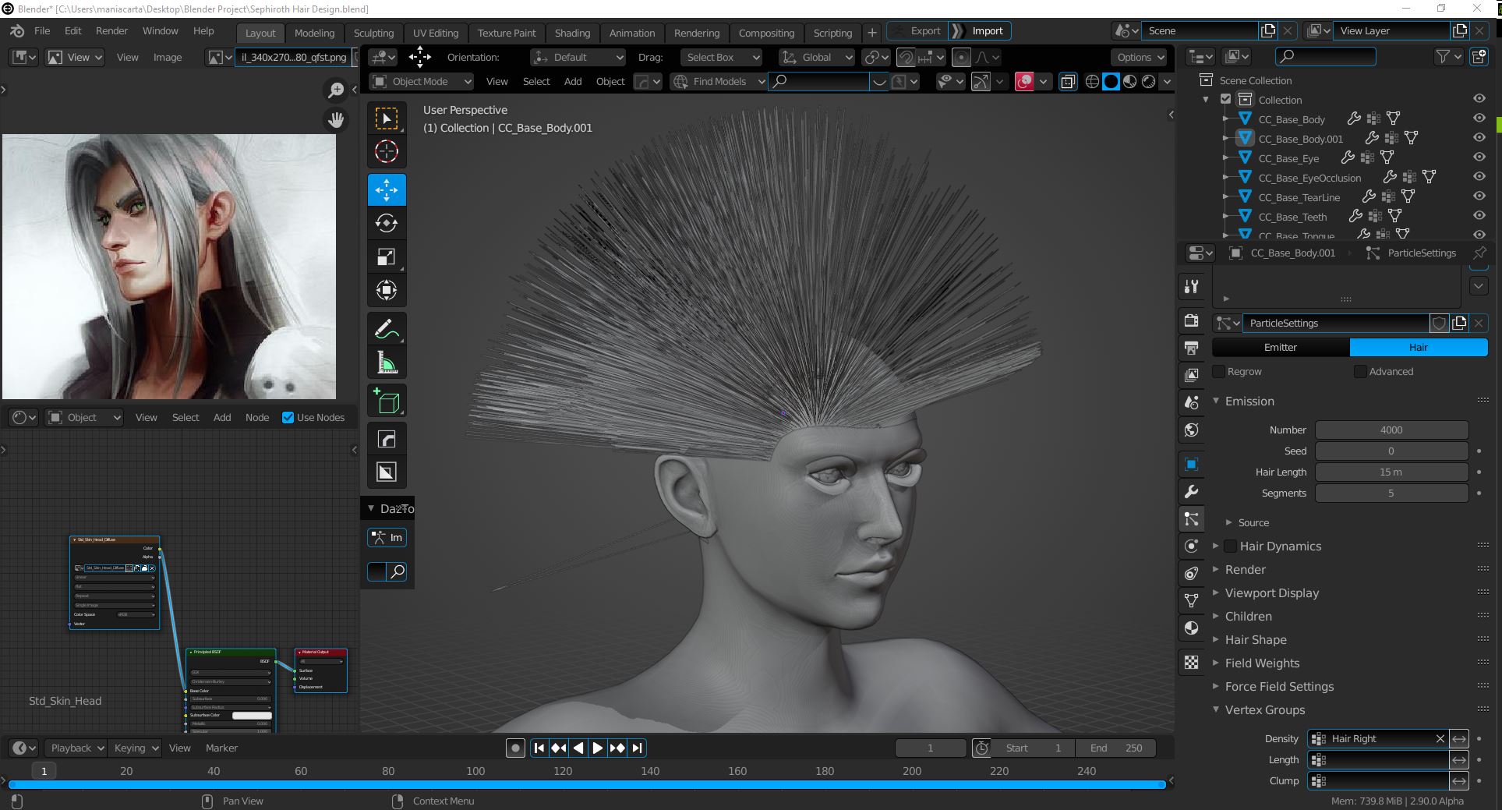This screenshot has height=810, width=1502.
Task: Select the Select Box tool in viewport toolbar
Action: tap(387, 118)
